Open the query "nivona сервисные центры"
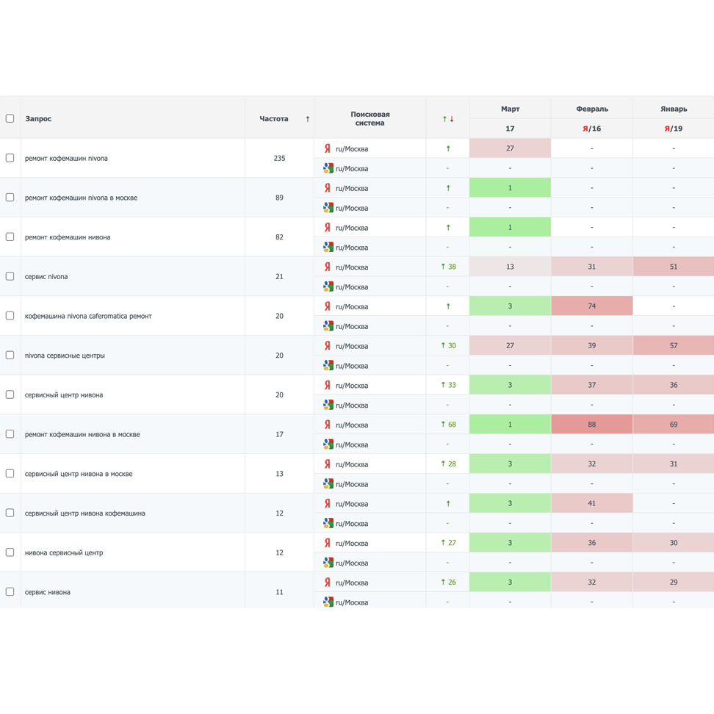 [x=65, y=356]
